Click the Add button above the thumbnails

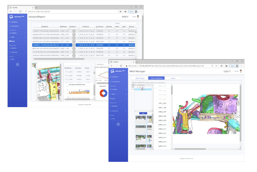pyautogui.click(x=143, y=113)
